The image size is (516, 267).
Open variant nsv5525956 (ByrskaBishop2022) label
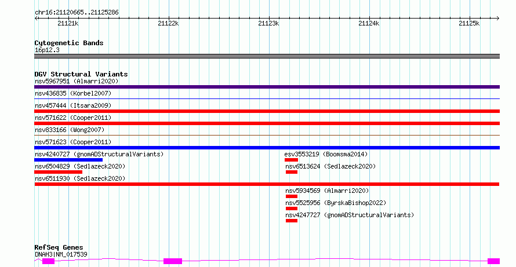(336, 203)
